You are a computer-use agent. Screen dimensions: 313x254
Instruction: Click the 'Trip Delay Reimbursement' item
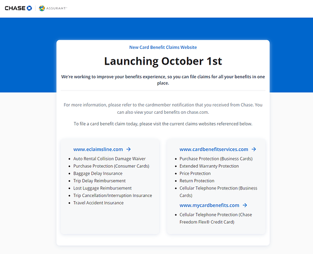coord(99,181)
